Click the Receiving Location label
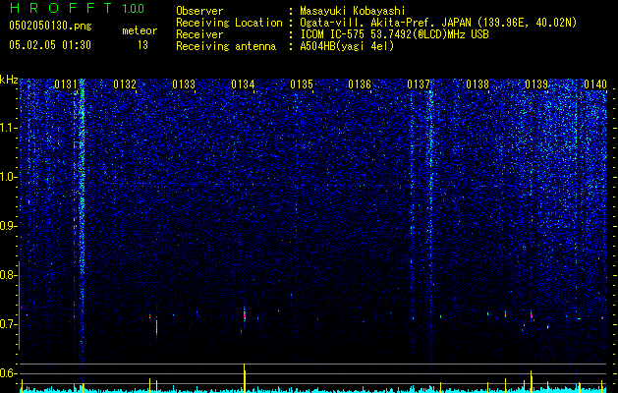The height and width of the screenshot is (393, 618). [x=229, y=23]
